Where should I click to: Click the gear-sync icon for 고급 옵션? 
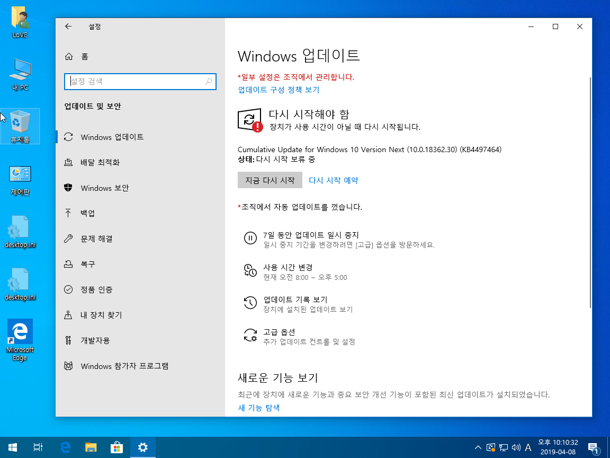click(x=250, y=334)
